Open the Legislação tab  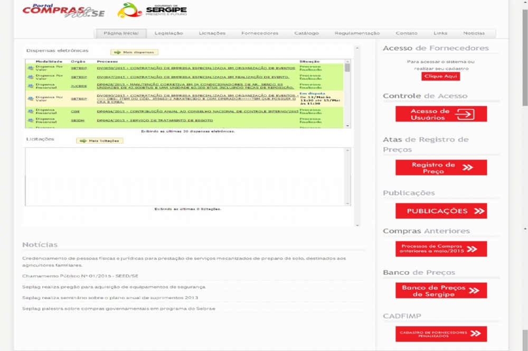coord(168,33)
